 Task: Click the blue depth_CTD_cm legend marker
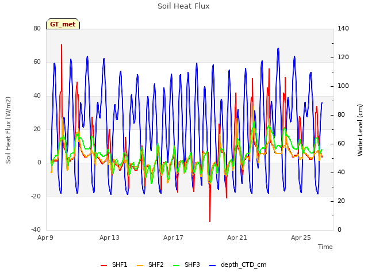click(212, 266)
